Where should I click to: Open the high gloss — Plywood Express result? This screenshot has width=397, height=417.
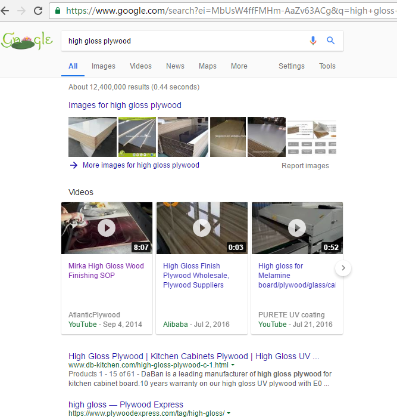[126, 404]
